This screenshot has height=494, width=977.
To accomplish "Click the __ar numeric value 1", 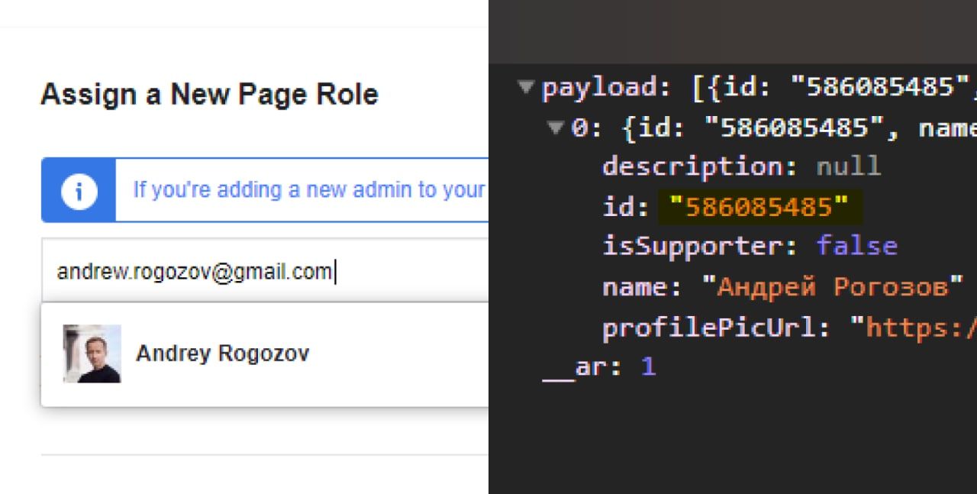I will tap(648, 367).
